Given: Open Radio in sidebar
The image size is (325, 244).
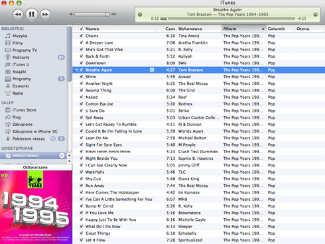Looking at the screenshot, I should 18,93.
